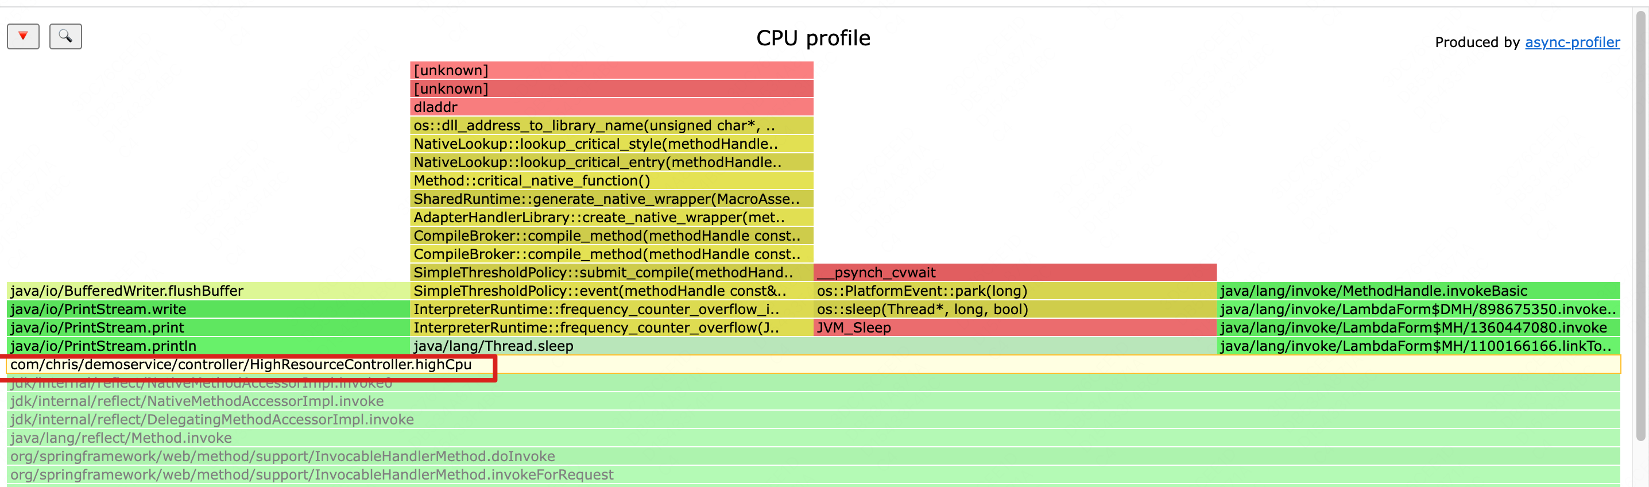The width and height of the screenshot is (1649, 487).
Task: Click the red inverted triangle reverse icon
Action: [23, 37]
